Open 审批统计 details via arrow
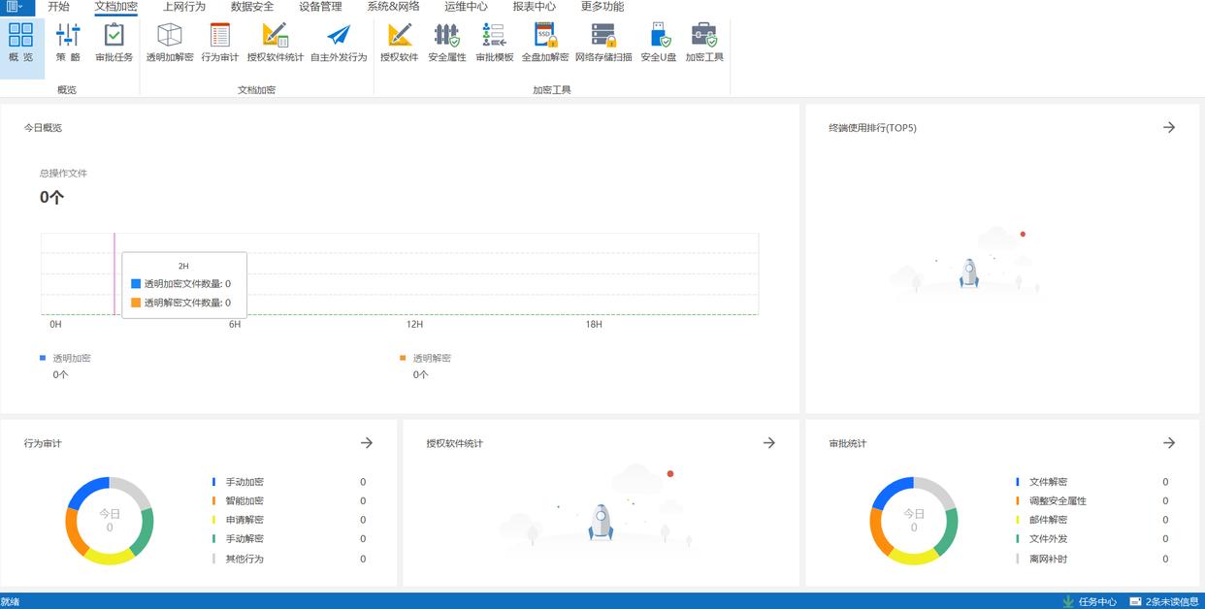The width and height of the screenshot is (1205, 609). click(1169, 442)
